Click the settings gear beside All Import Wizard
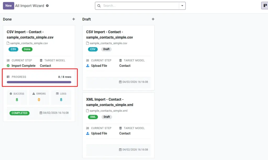268x160 pixels. [x=47, y=6]
